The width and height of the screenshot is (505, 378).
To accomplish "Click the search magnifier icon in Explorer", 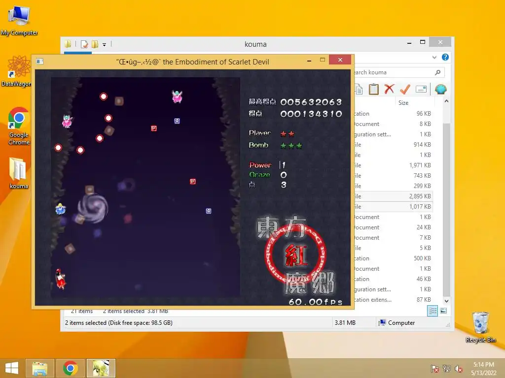I will pos(438,72).
